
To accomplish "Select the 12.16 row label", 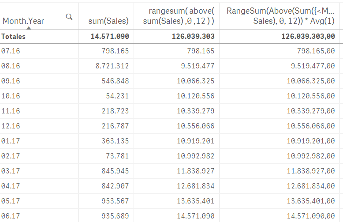I will [x=11, y=126].
